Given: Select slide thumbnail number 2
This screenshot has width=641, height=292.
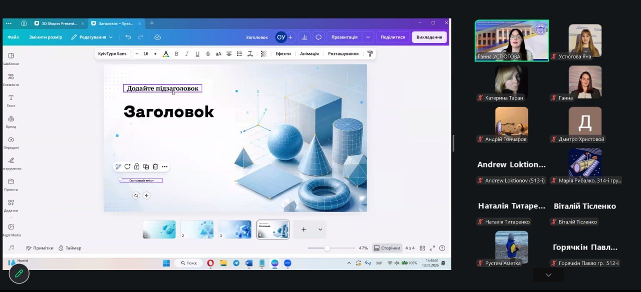Looking at the screenshot, I should 197,229.
